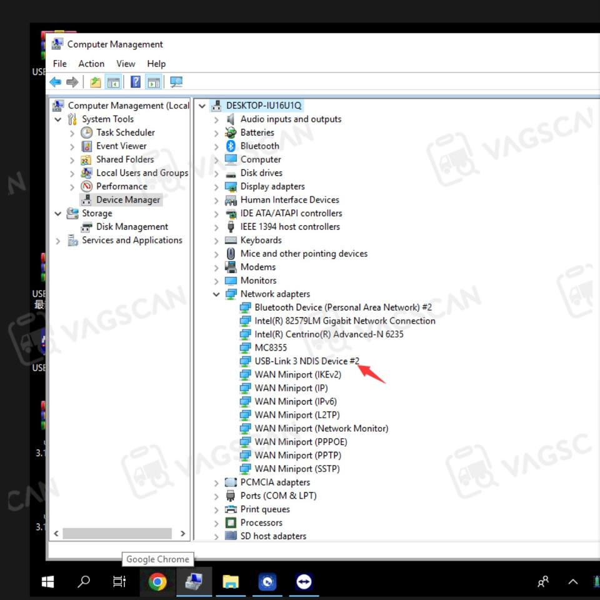Select Intel(R) Centrino(R) Advanced-N 6235 adapter

[x=329, y=334]
